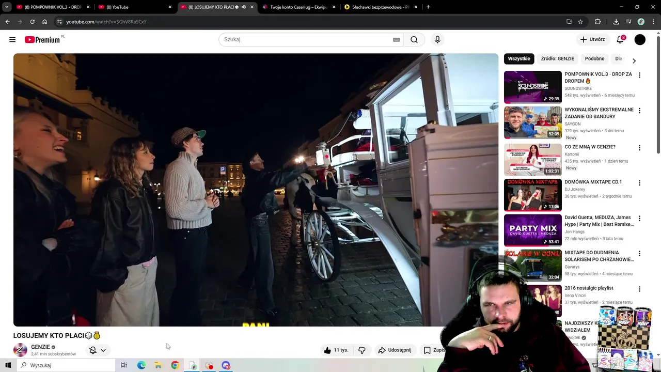Open Task View on the taskbar
This screenshot has width=661, height=372.
[x=124, y=365]
